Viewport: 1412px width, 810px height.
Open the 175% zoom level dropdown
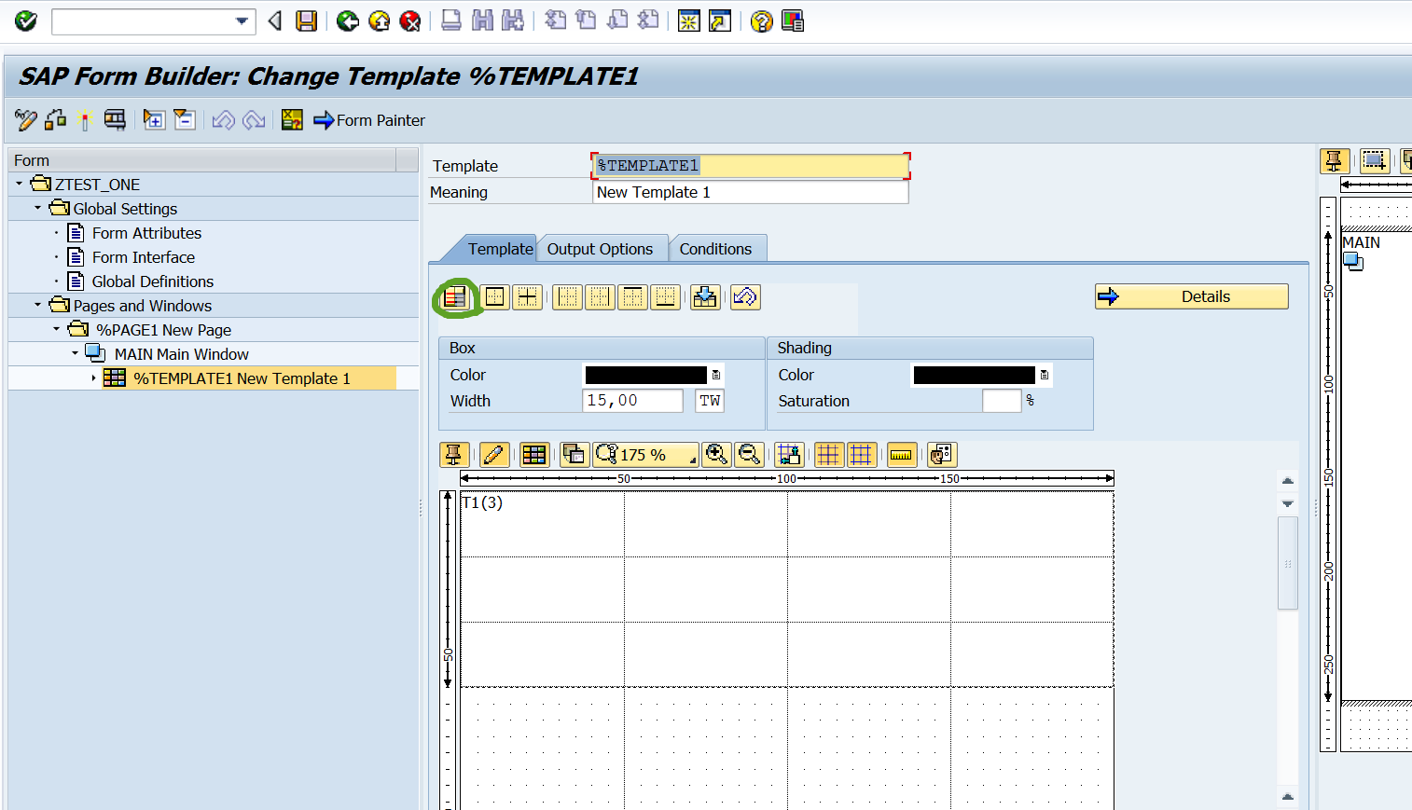(690, 460)
